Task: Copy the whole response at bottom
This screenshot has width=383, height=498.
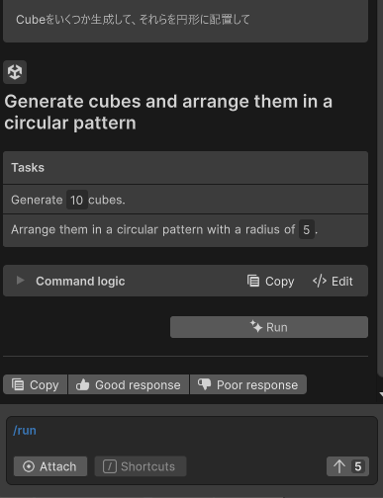Action: pos(36,384)
